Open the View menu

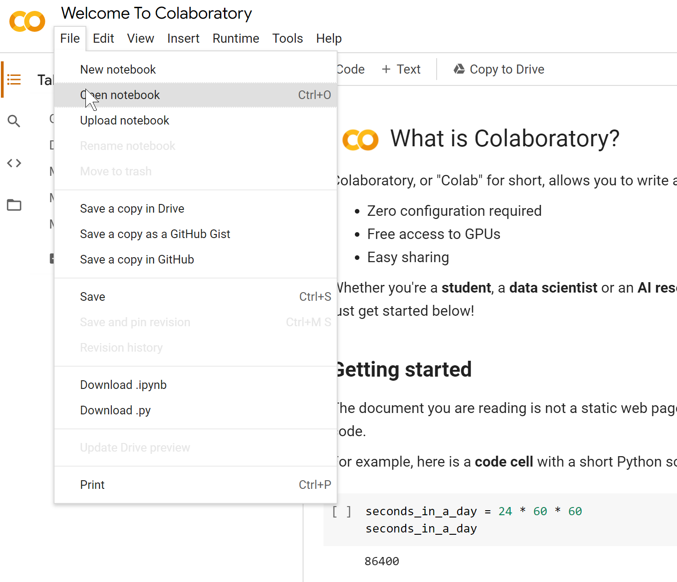tap(140, 39)
